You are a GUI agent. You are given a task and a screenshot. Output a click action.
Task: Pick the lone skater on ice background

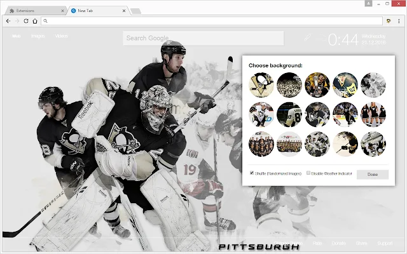(345, 144)
